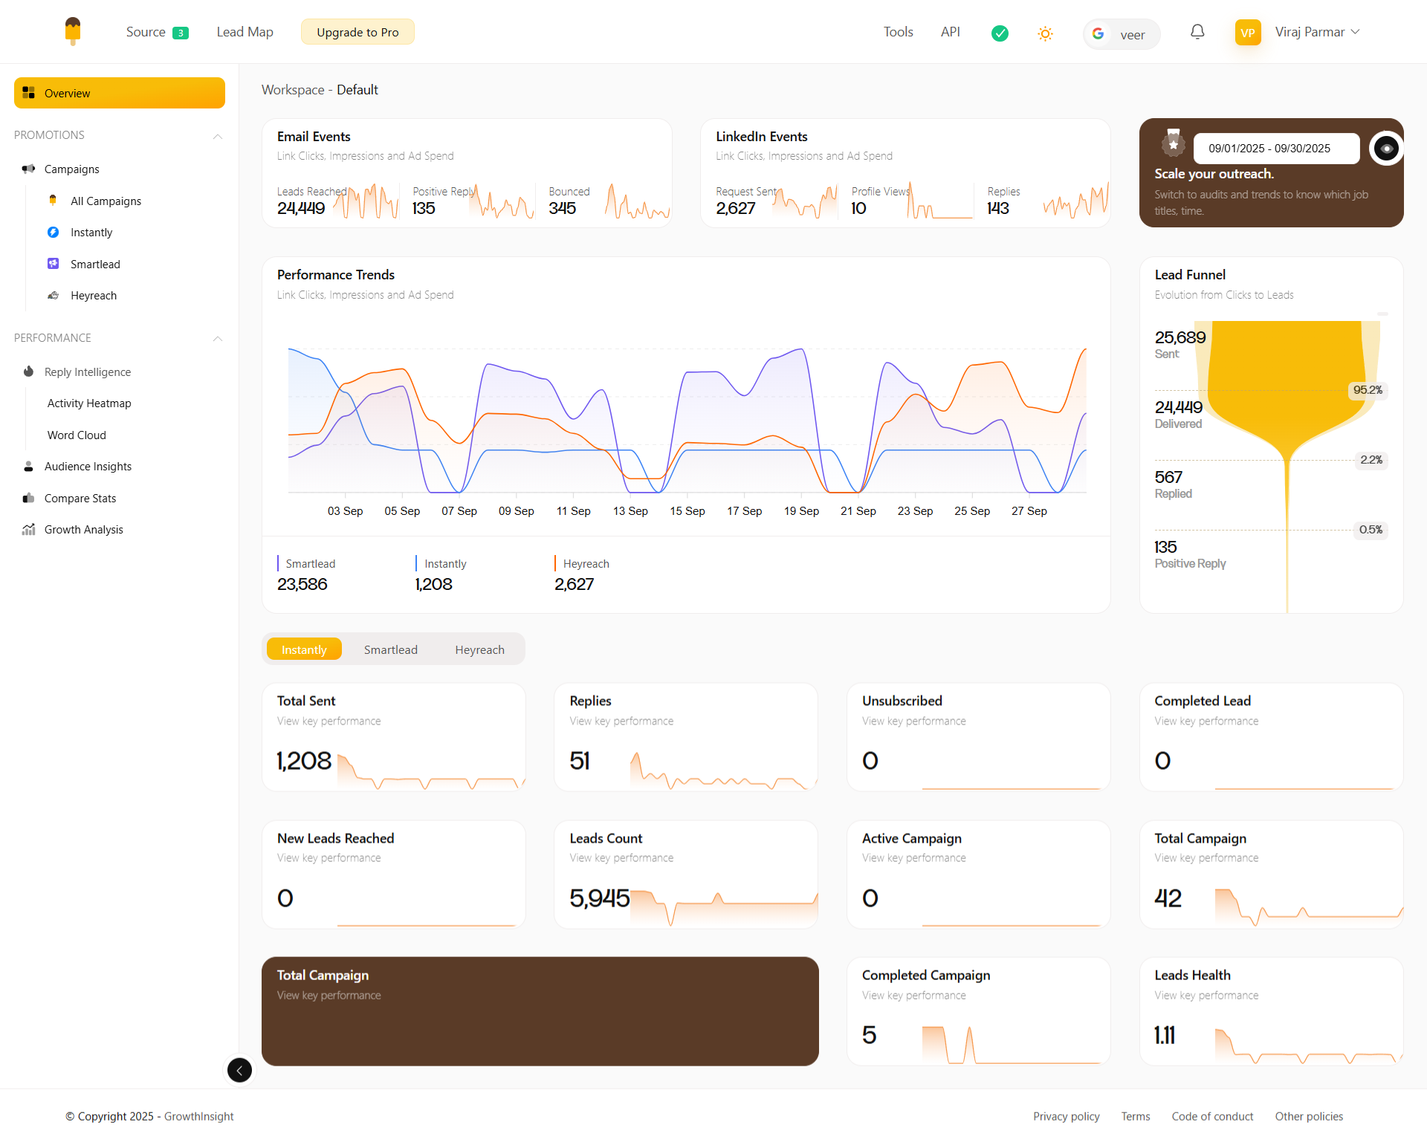Switch to the Smartlead tab
The image size is (1427, 1145).
(390, 650)
